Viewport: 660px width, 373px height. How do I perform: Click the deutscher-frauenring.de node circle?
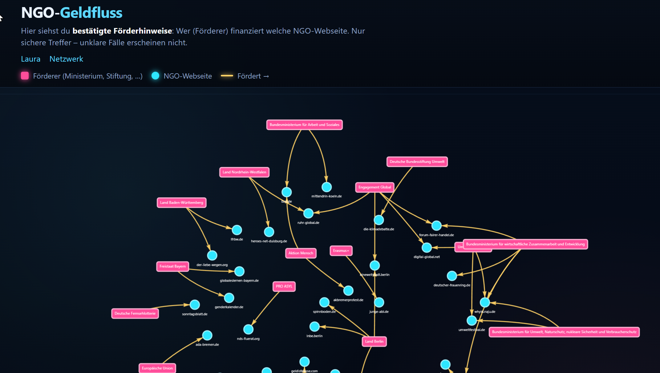452,276
